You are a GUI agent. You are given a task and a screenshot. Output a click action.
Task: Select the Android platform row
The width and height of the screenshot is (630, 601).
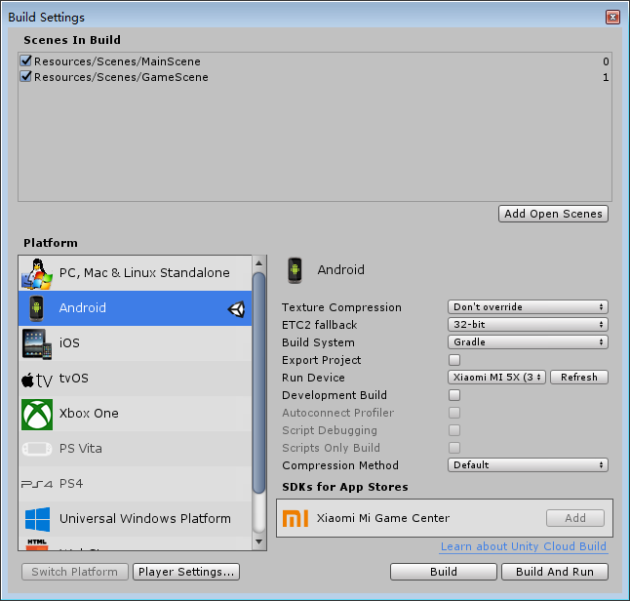click(x=136, y=308)
